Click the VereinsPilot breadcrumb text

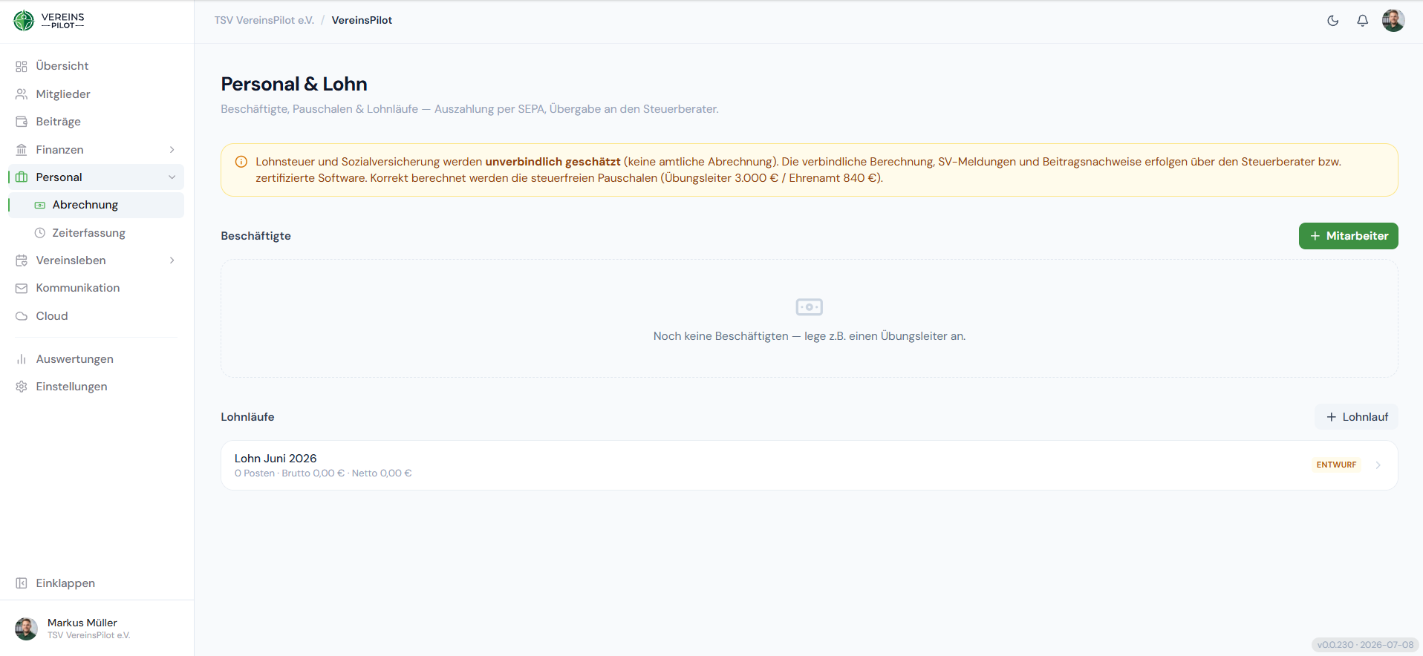362,21
